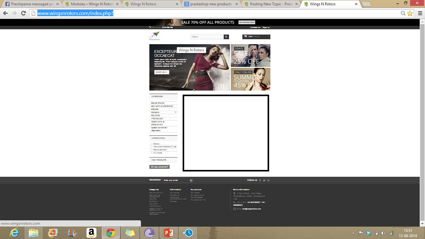Show previous slide in homepage slider
Image resolution: width=425 pixels, height=239 pixels.
221,87
